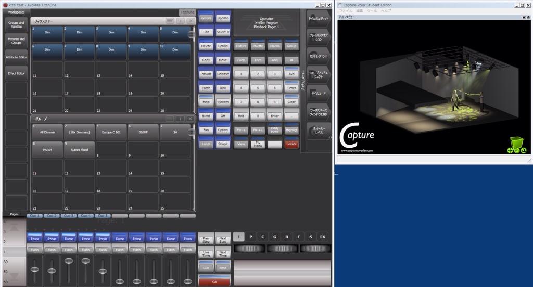Viewport: 533px width, 287px height.
Task: Toggle Odd/Even selection
Action: [275, 130]
